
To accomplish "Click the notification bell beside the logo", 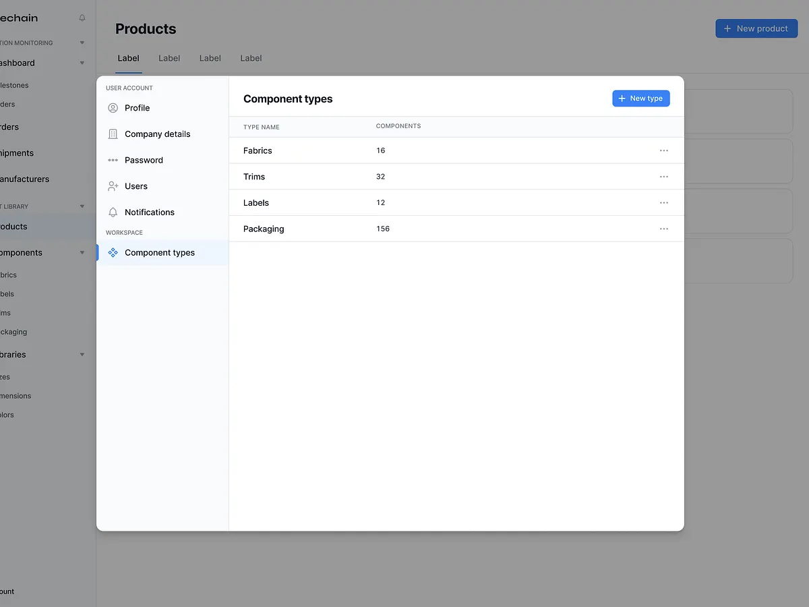I will (81, 18).
